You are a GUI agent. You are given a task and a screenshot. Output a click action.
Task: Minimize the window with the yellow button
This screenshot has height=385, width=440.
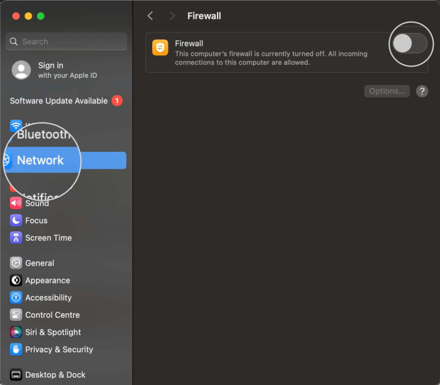(x=29, y=16)
